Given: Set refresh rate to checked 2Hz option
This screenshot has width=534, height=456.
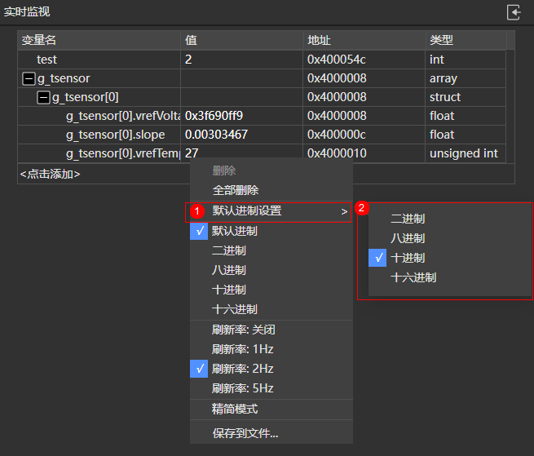Looking at the screenshot, I should coord(242,369).
